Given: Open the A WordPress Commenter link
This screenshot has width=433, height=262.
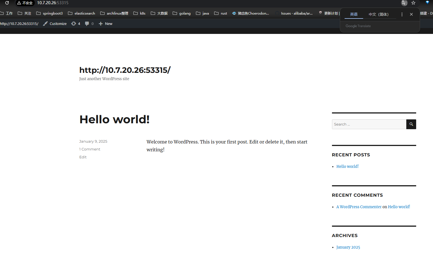Looking at the screenshot, I should [359, 207].
